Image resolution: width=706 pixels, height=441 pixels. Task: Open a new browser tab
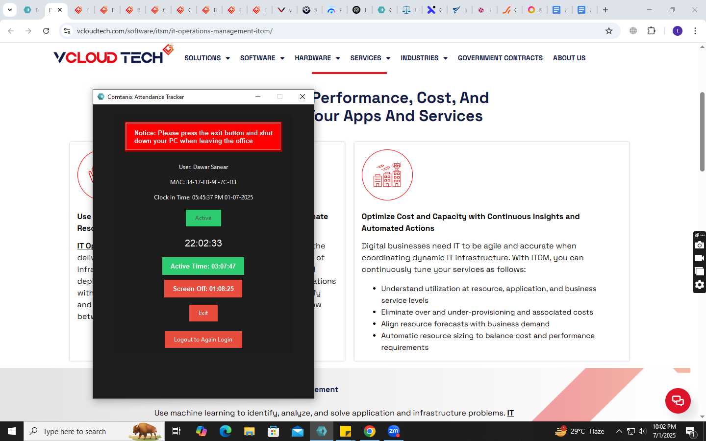click(x=605, y=10)
